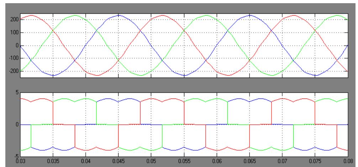The image size is (358, 167).
Task: Click the 0.07 time axis label
Action: point(283,161)
